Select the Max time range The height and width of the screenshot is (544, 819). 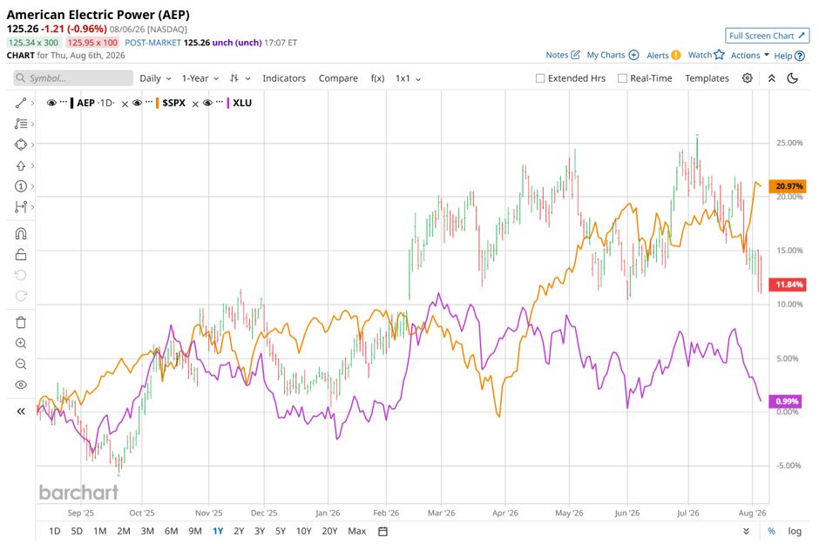coord(356,531)
